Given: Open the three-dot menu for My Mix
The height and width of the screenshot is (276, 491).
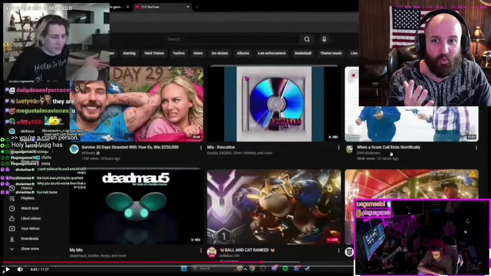Looking at the screenshot, I should (x=201, y=250).
